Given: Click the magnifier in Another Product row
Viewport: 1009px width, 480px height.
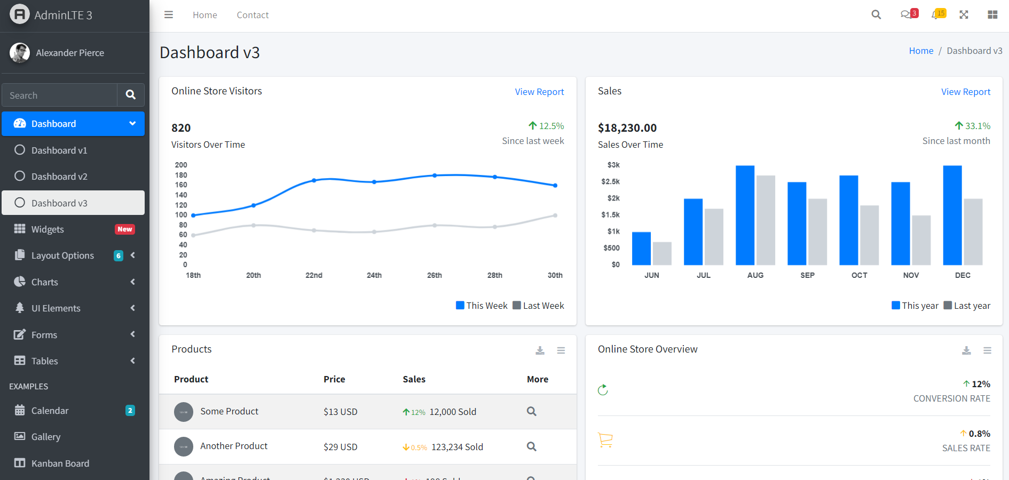Looking at the screenshot, I should coord(532,446).
